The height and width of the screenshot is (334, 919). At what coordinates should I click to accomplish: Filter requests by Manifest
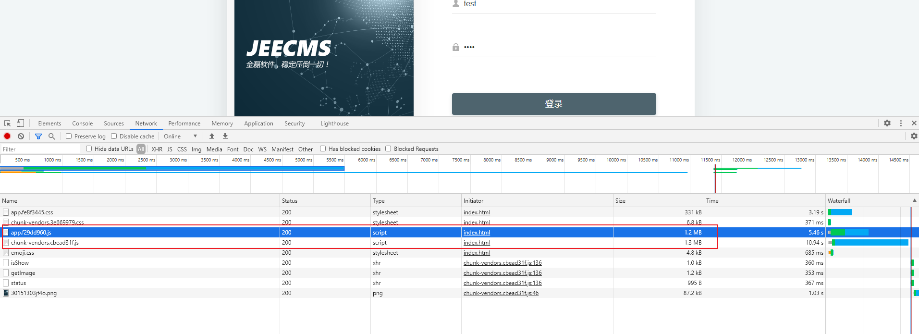coord(282,149)
